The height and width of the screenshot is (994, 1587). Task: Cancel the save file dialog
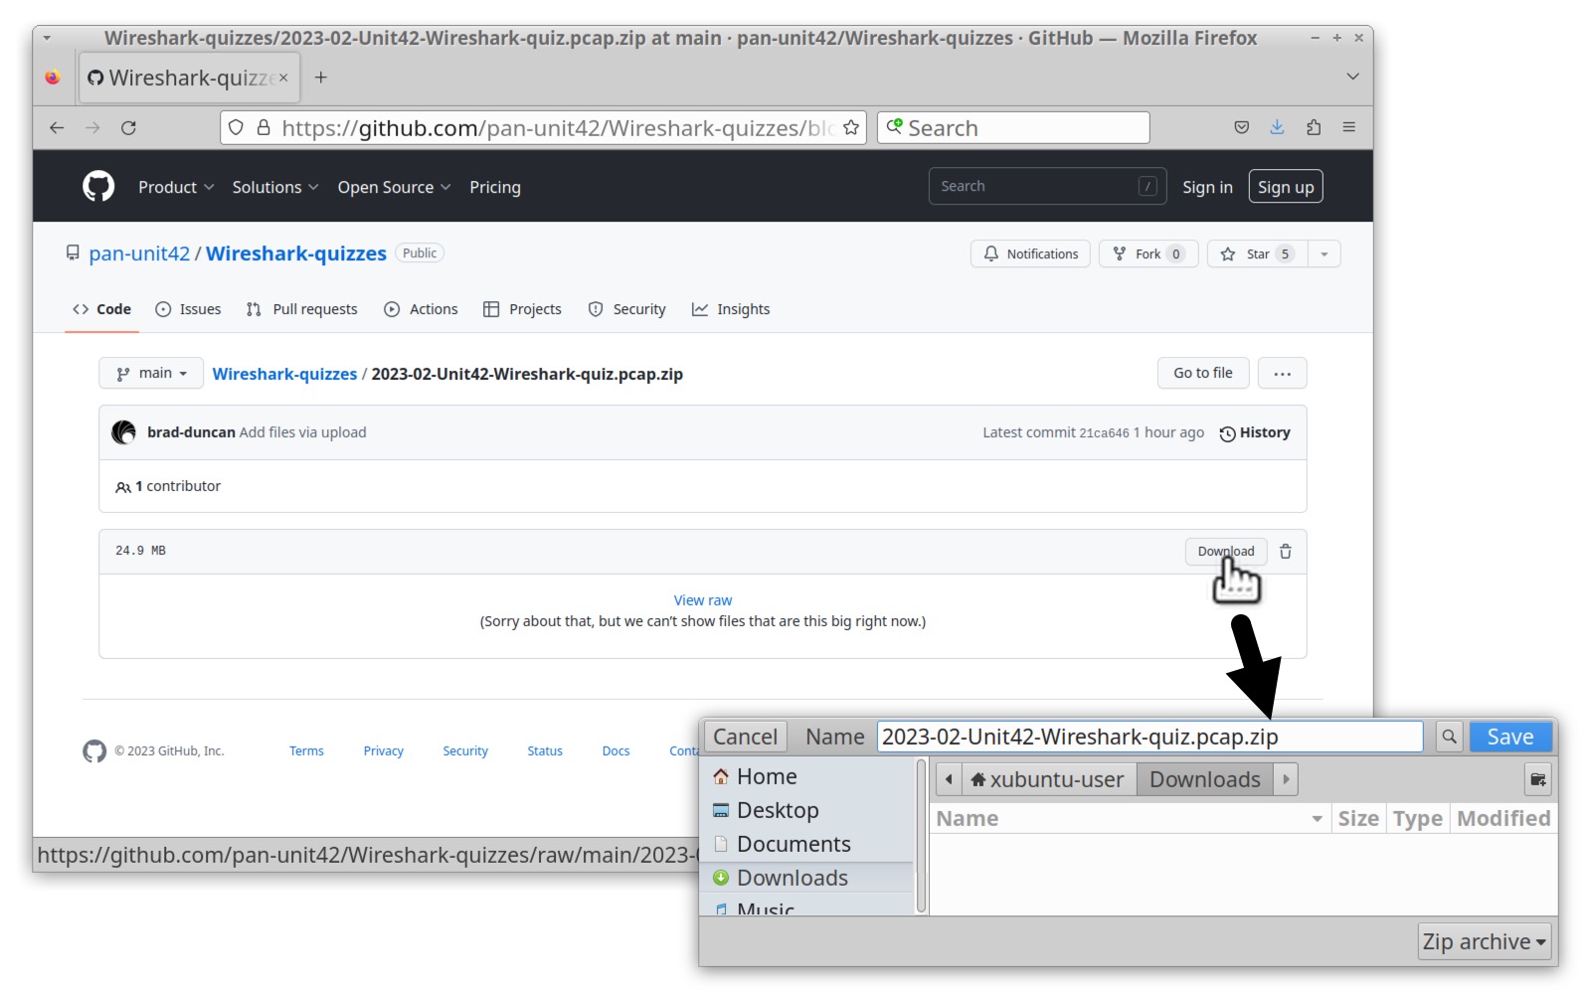(745, 737)
